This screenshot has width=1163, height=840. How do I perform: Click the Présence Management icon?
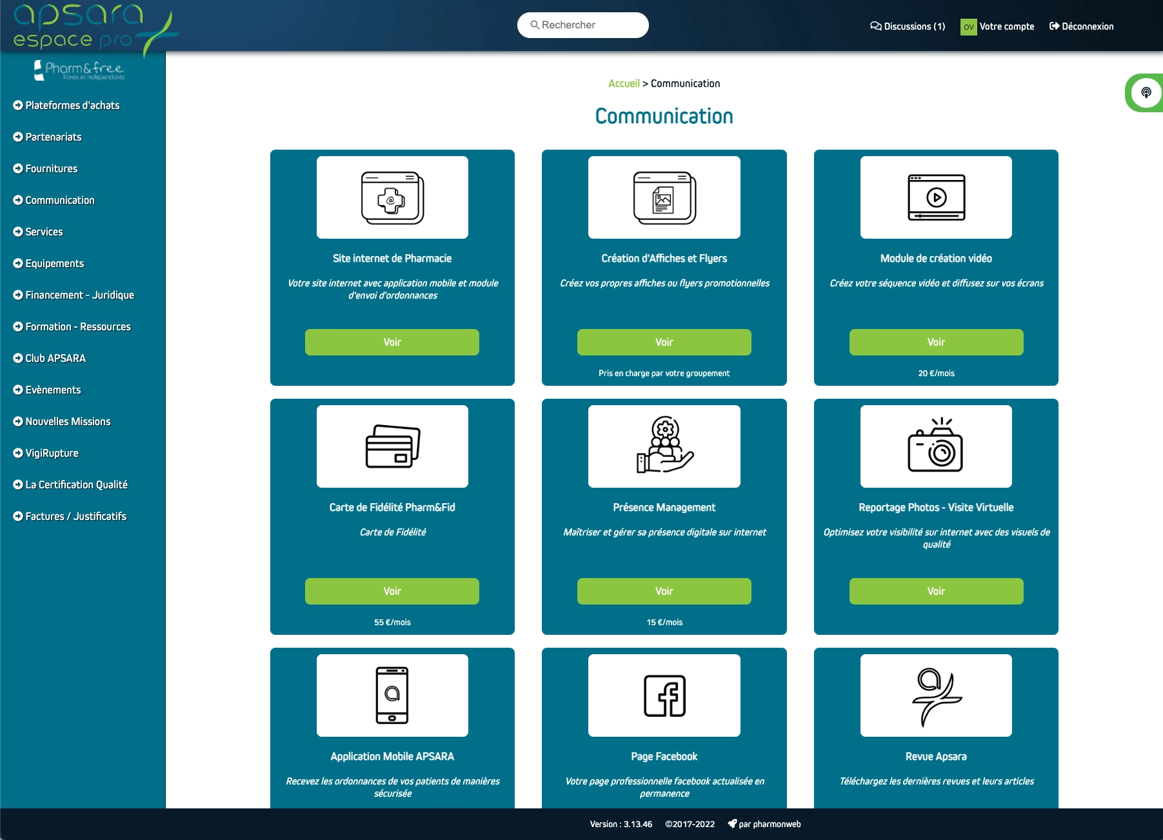[x=664, y=445]
